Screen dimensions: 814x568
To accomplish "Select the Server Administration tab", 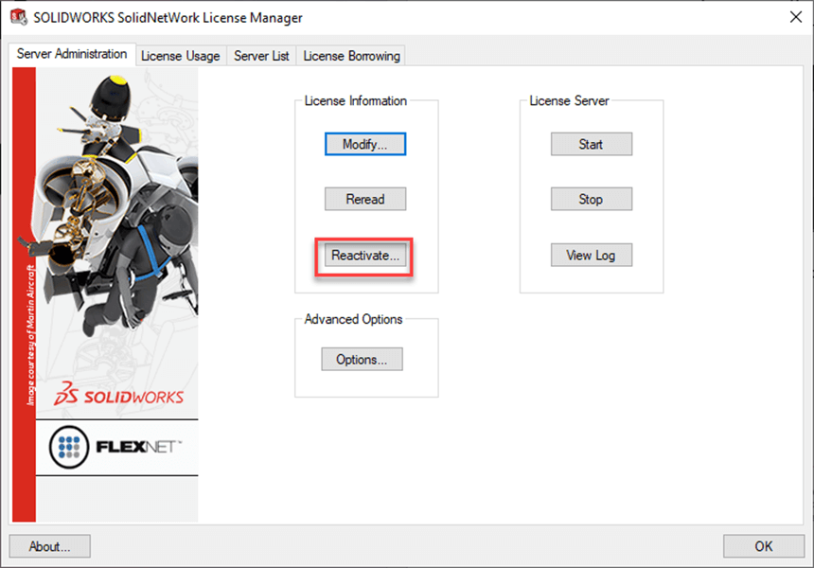I will coord(72,54).
